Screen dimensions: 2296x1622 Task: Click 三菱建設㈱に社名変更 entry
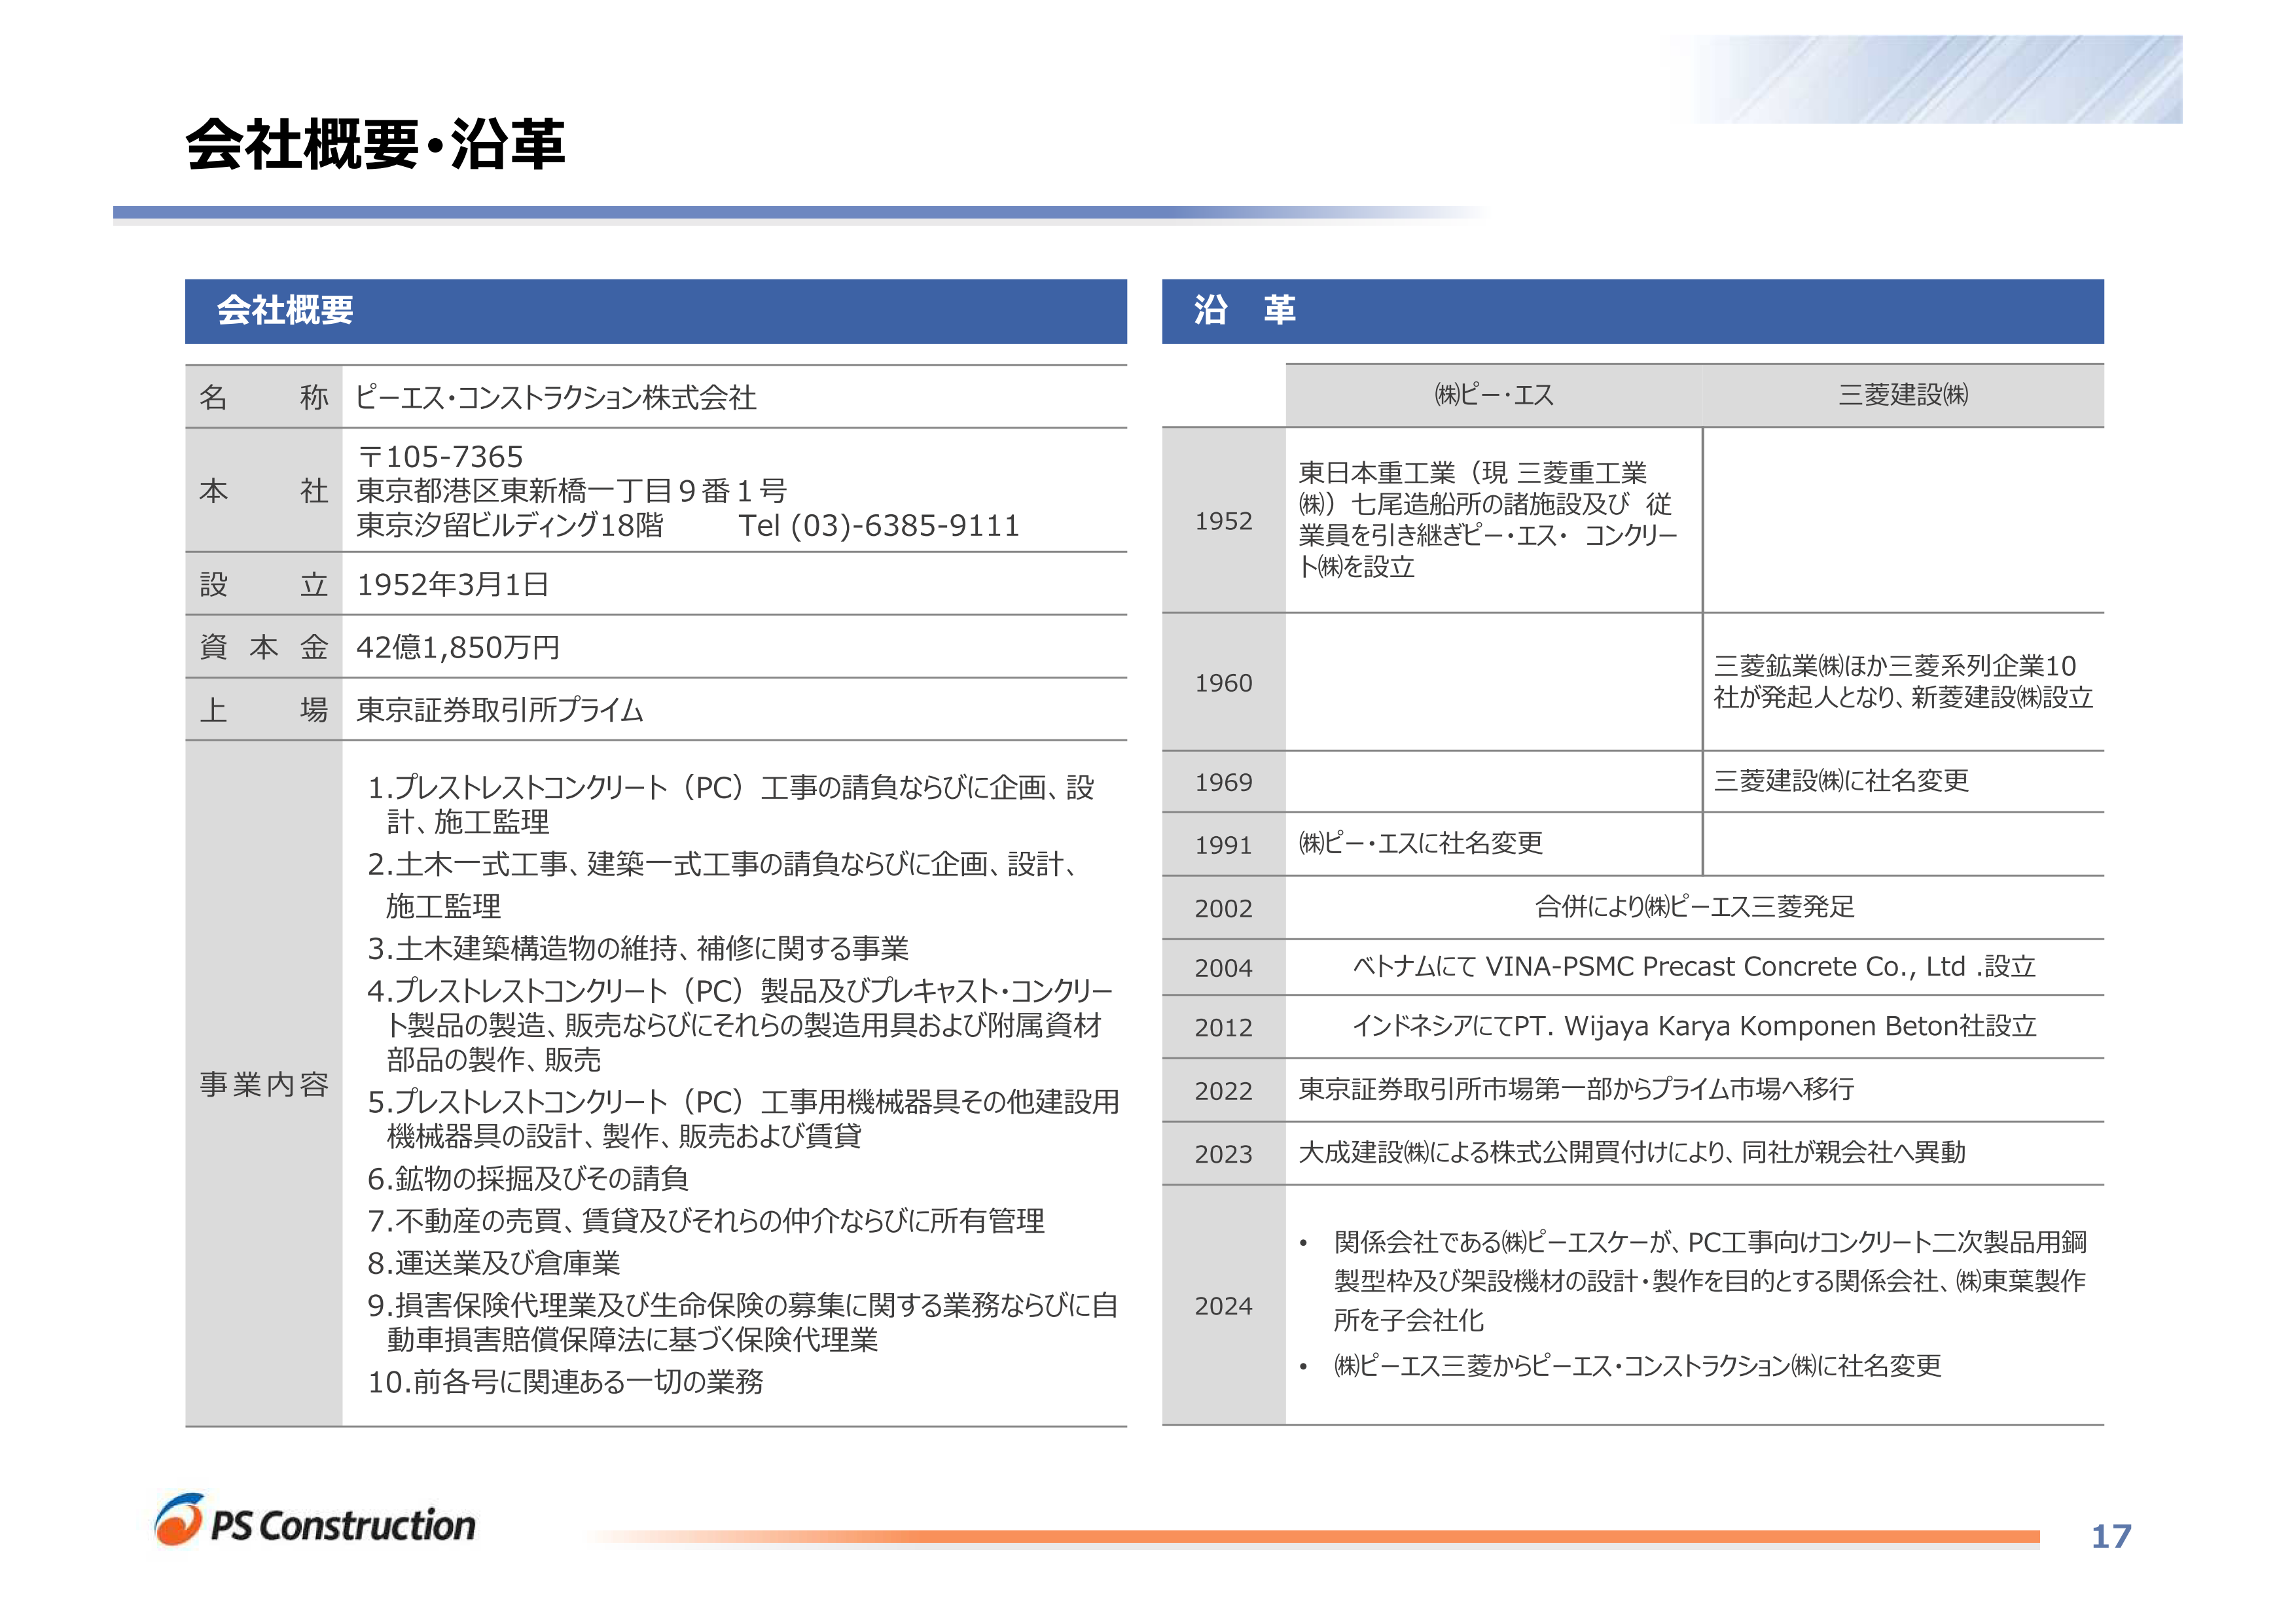(1841, 781)
